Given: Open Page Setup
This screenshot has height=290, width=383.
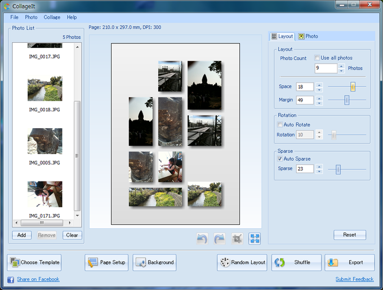Looking at the screenshot, I should [106, 262].
